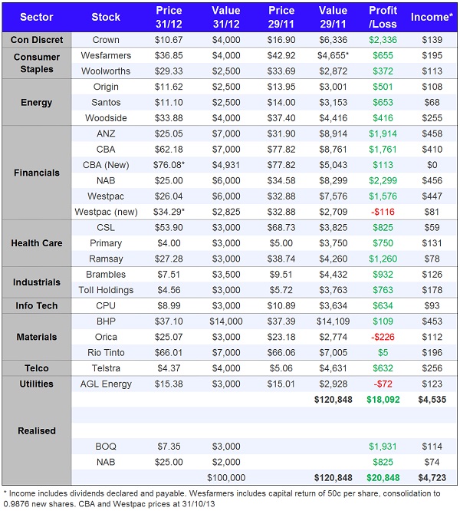The image size is (460, 511).
Task: Select the Toll Holdings stock cell
Action: (x=106, y=290)
